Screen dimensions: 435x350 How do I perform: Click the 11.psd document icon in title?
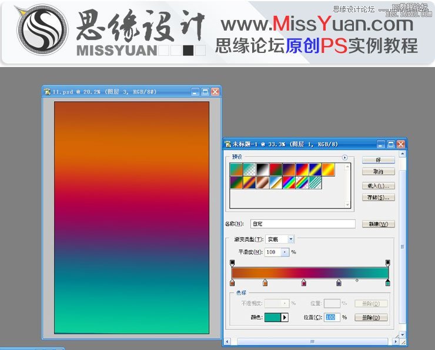[x=48, y=92]
